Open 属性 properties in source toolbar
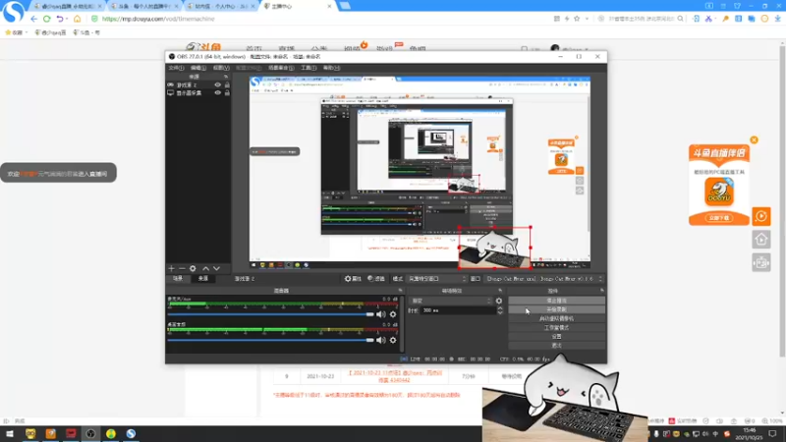Screen dimensions: 786x442 [353, 279]
